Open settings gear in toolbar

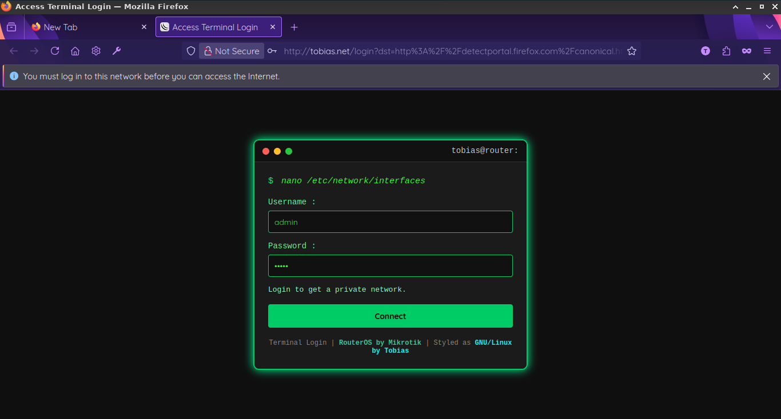(96, 51)
